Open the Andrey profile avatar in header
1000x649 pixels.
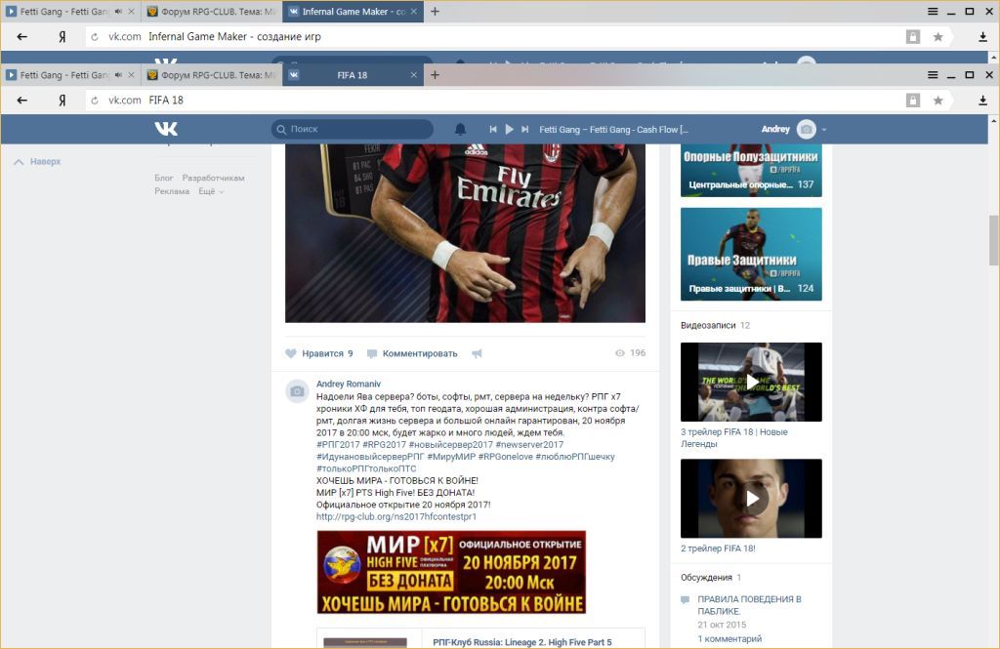[x=806, y=130]
